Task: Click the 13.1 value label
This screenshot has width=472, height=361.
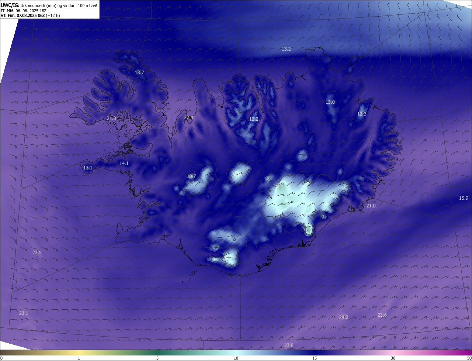Action: tap(88, 168)
